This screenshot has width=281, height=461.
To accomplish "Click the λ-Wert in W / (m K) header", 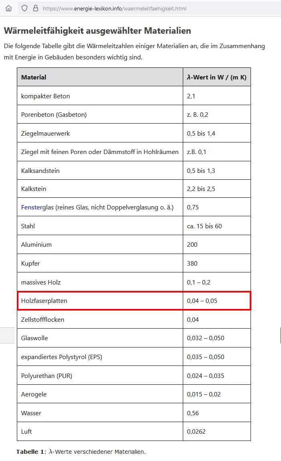I will 217,77.
